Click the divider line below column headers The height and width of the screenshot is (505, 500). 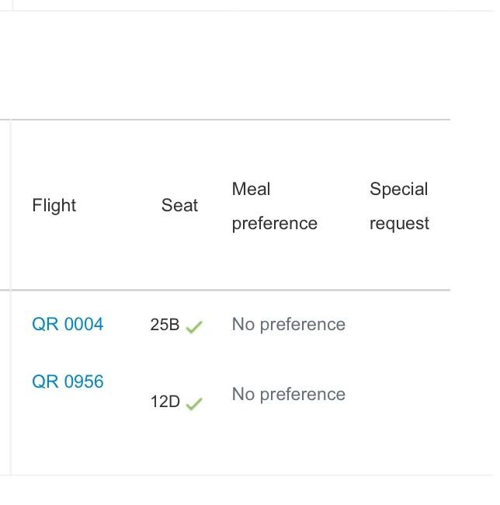pyautogui.click(x=225, y=291)
